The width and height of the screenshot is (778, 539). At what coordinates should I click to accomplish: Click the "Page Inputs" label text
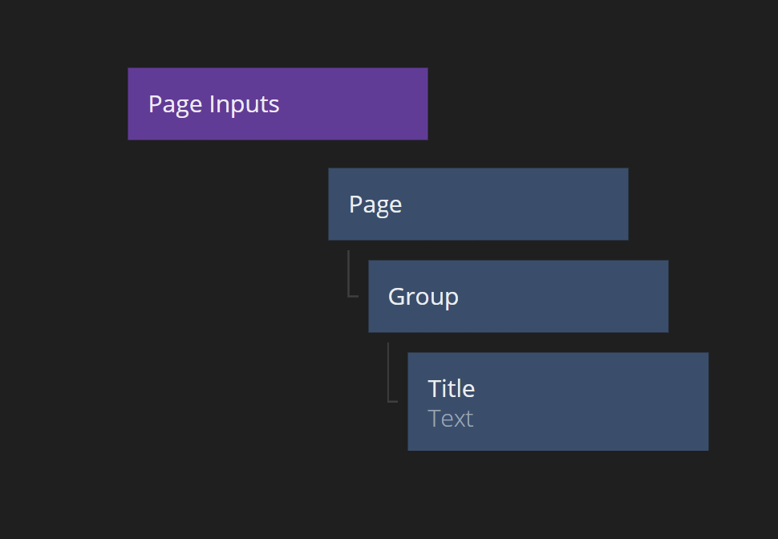[213, 104]
